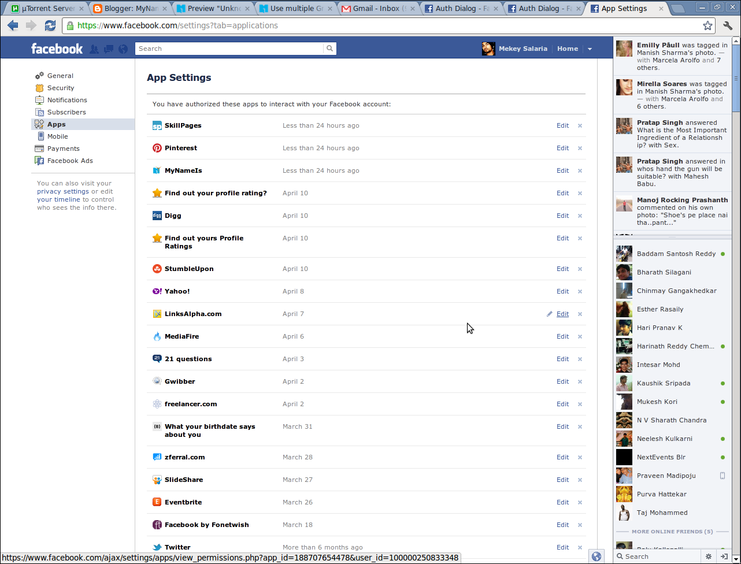Click the Eventbrite app icon
Viewport: 741px width, 564px height.
157,502
